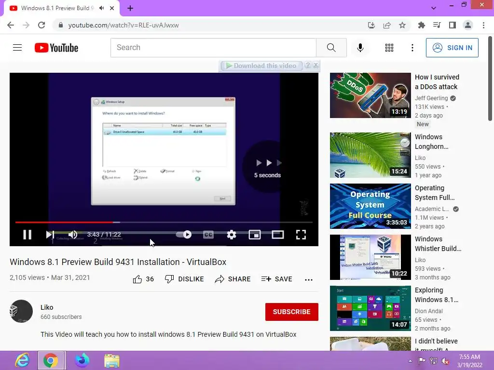This screenshot has height=370, width=494.
Task: Click the DISLIKE button
Action: click(185, 279)
